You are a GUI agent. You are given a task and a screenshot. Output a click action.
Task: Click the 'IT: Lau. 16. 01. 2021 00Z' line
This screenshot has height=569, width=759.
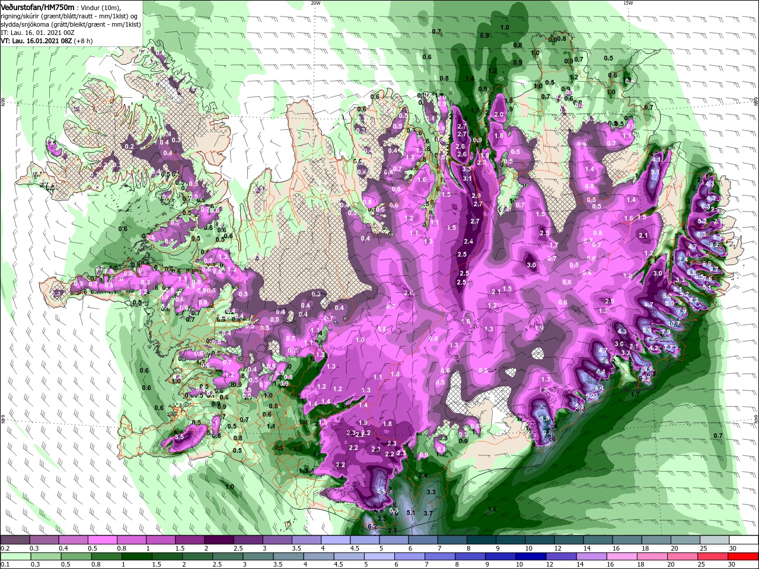39,33
